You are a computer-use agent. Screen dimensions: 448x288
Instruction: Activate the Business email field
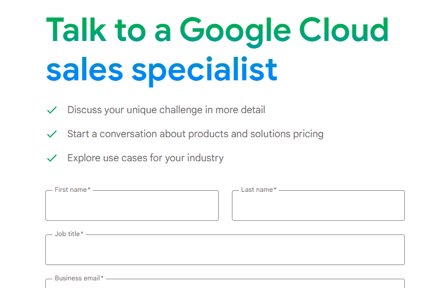[x=225, y=284]
